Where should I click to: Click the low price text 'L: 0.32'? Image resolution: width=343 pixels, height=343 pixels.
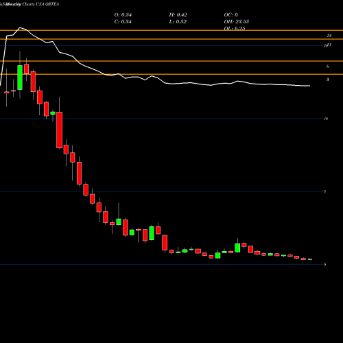click(x=178, y=22)
